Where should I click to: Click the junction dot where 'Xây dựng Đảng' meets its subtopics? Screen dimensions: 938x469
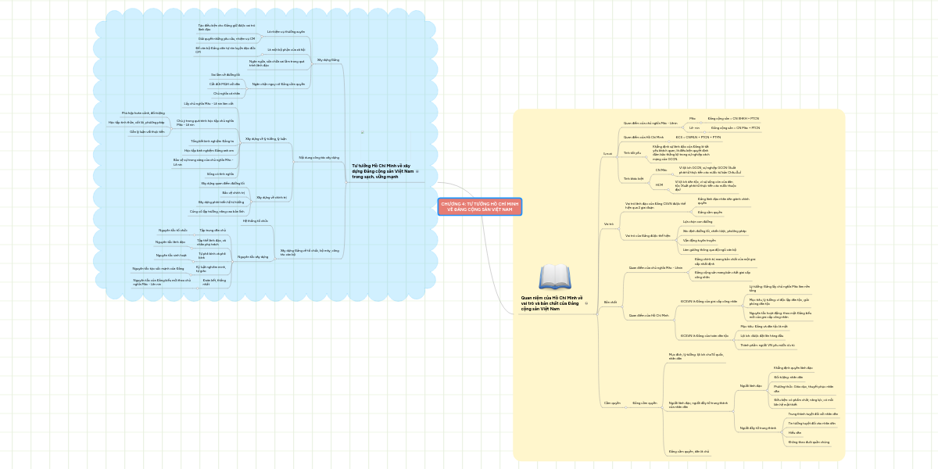coord(312,64)
